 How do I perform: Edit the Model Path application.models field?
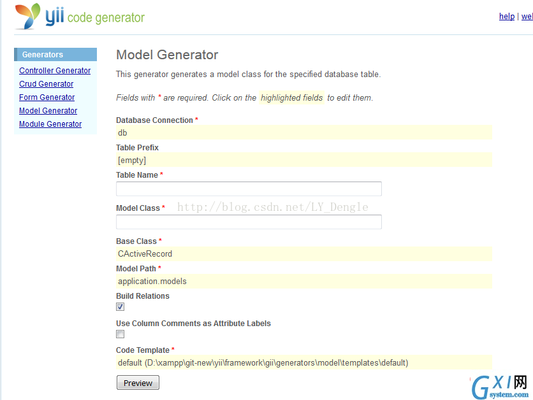pos(304,281)
